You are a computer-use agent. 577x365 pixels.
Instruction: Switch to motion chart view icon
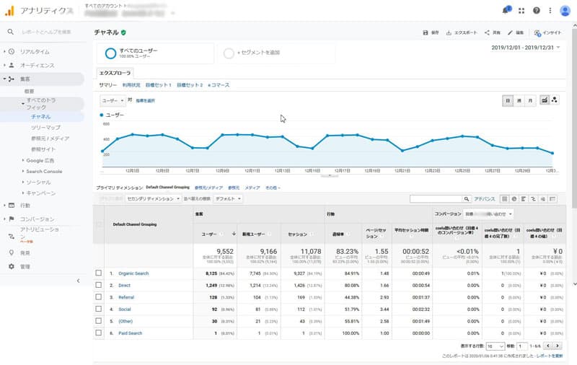click(x=555, y=100)
